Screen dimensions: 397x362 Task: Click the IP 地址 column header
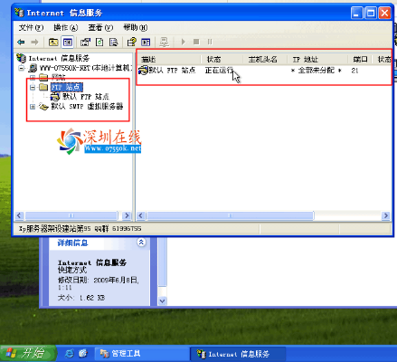317,59
